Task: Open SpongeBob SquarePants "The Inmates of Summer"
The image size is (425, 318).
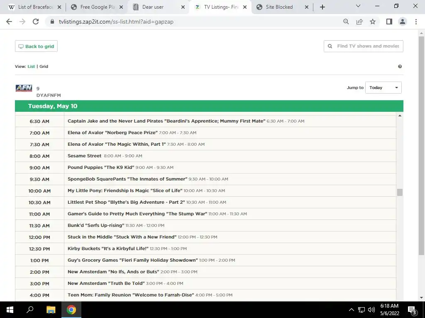Action: (127, 179)
